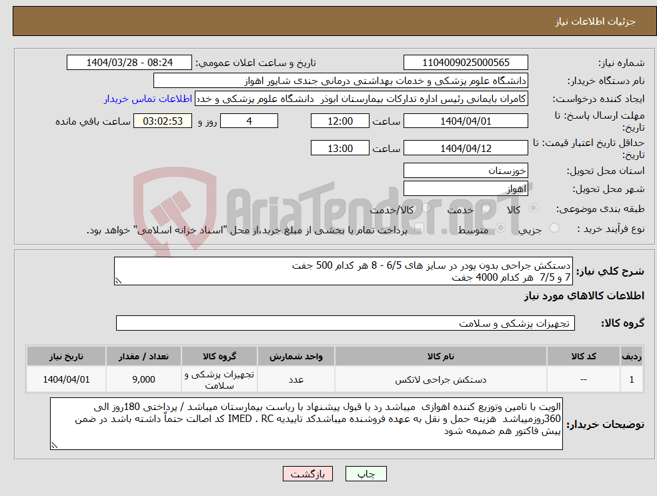This screenshot has height=496, width=657.
Task: Toggle the treasury bonds payment checkbox
Action: 419,228
